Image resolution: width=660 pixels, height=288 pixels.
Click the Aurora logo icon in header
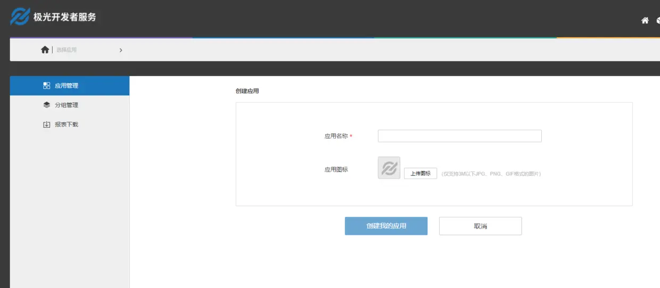[20, 16]
